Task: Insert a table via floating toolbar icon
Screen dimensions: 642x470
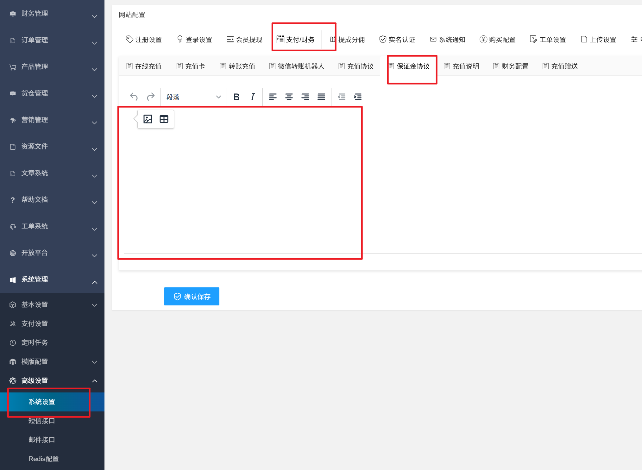Action: click(164, 119)
